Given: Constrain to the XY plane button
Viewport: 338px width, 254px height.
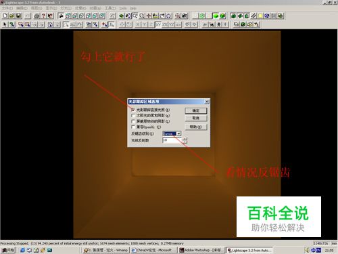Looking at the screenshot, I should [x=158, y=24].
